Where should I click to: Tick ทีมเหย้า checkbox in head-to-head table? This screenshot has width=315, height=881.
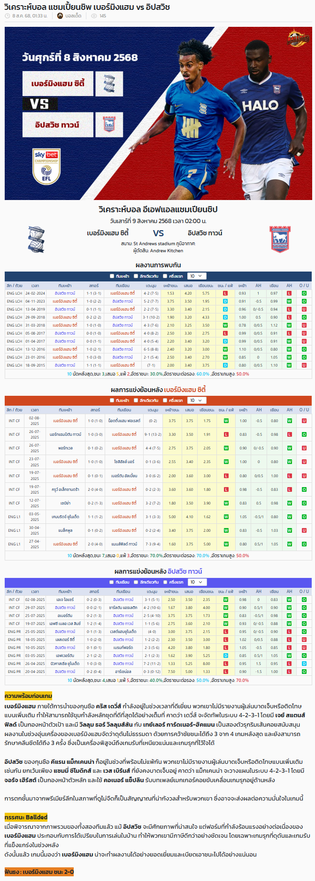(x=112, y=276)
